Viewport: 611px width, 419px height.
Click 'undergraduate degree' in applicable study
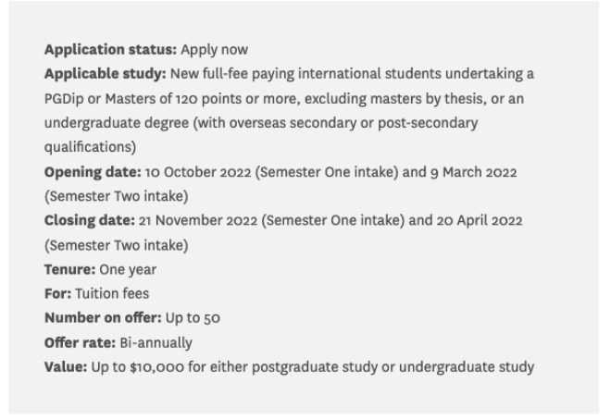[117, 123]
